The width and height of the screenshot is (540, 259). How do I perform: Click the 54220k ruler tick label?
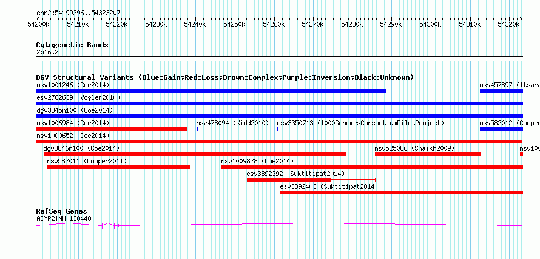(116, 24)
